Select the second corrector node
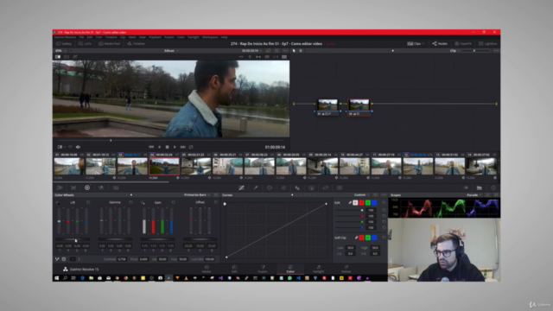This screenshot has width=553, height=311. pos(359,107)
